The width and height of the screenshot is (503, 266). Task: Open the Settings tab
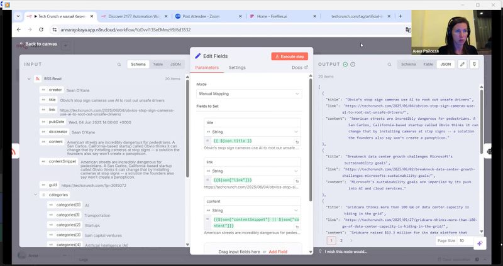pyautogui.click(x=237, y=67)
